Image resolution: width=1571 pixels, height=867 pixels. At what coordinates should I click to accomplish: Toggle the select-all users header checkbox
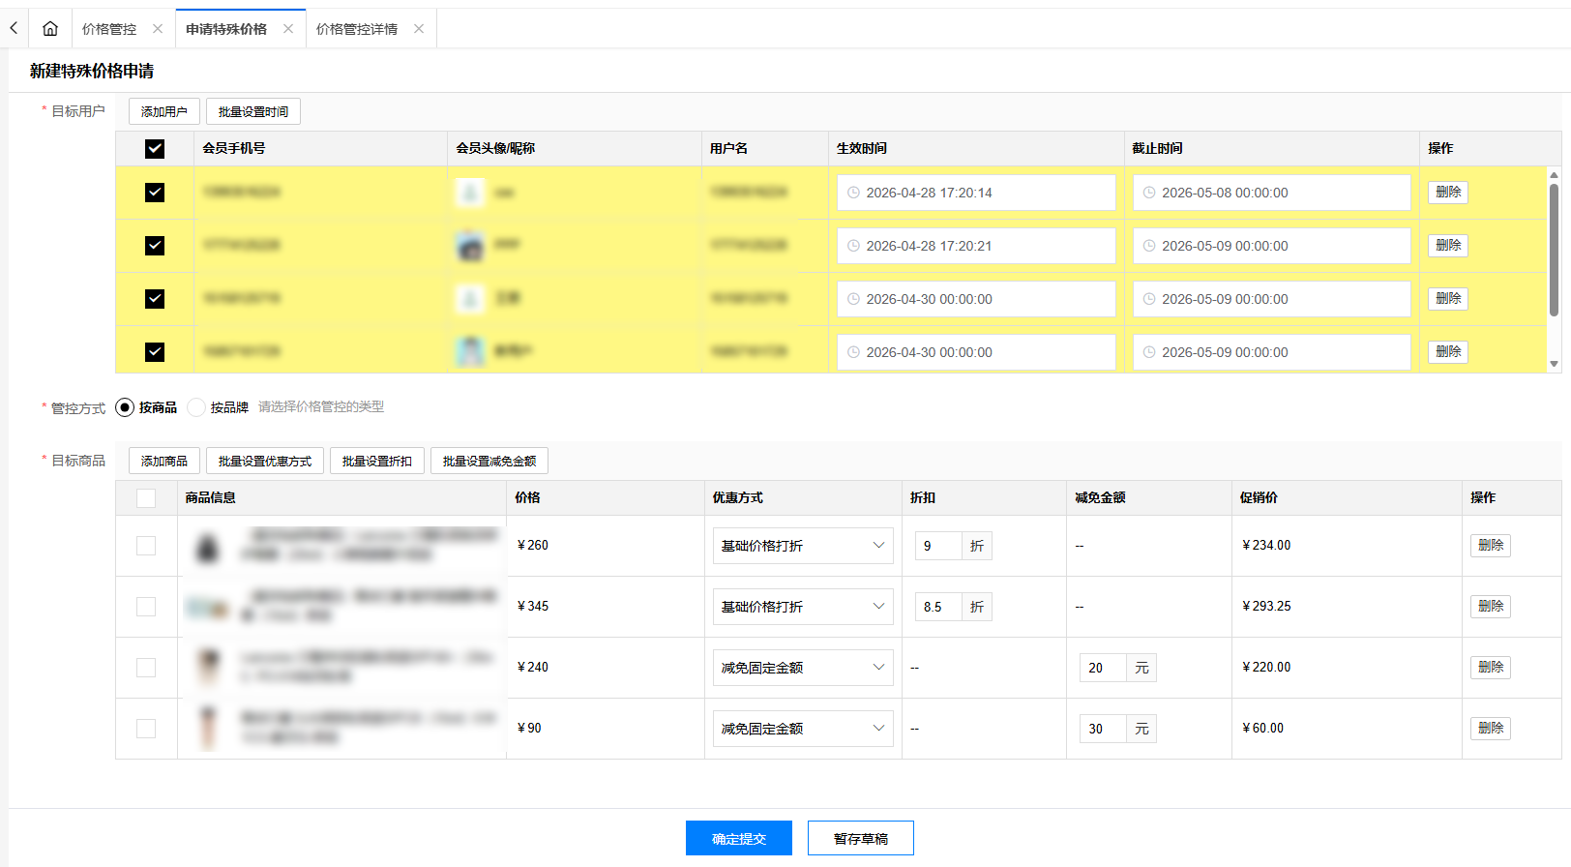point(155,148)
